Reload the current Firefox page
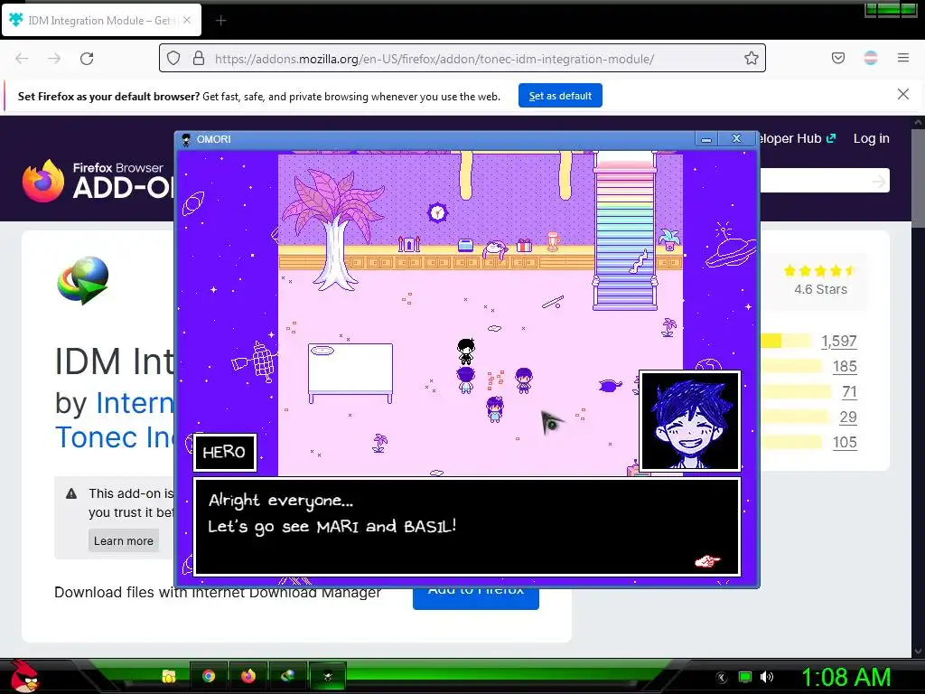 point(87,59)
